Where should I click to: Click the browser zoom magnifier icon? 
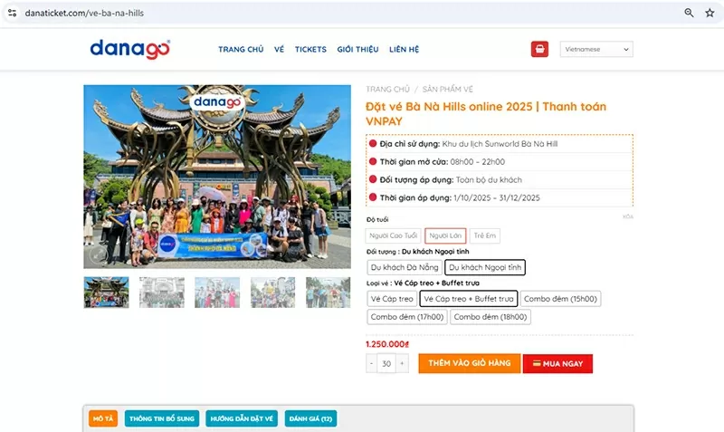click(689, 13)
